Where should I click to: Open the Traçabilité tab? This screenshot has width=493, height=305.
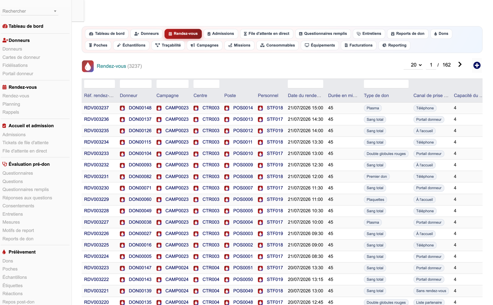point(168,45)
